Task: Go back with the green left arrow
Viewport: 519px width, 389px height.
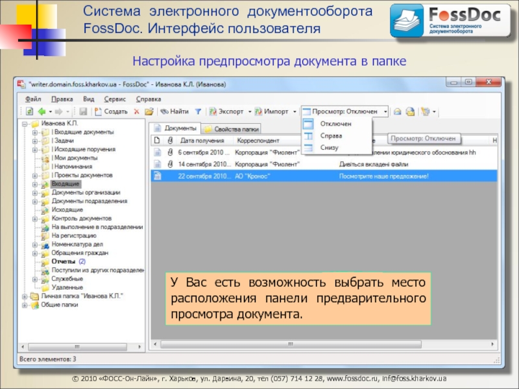Action: pos(42,112)
